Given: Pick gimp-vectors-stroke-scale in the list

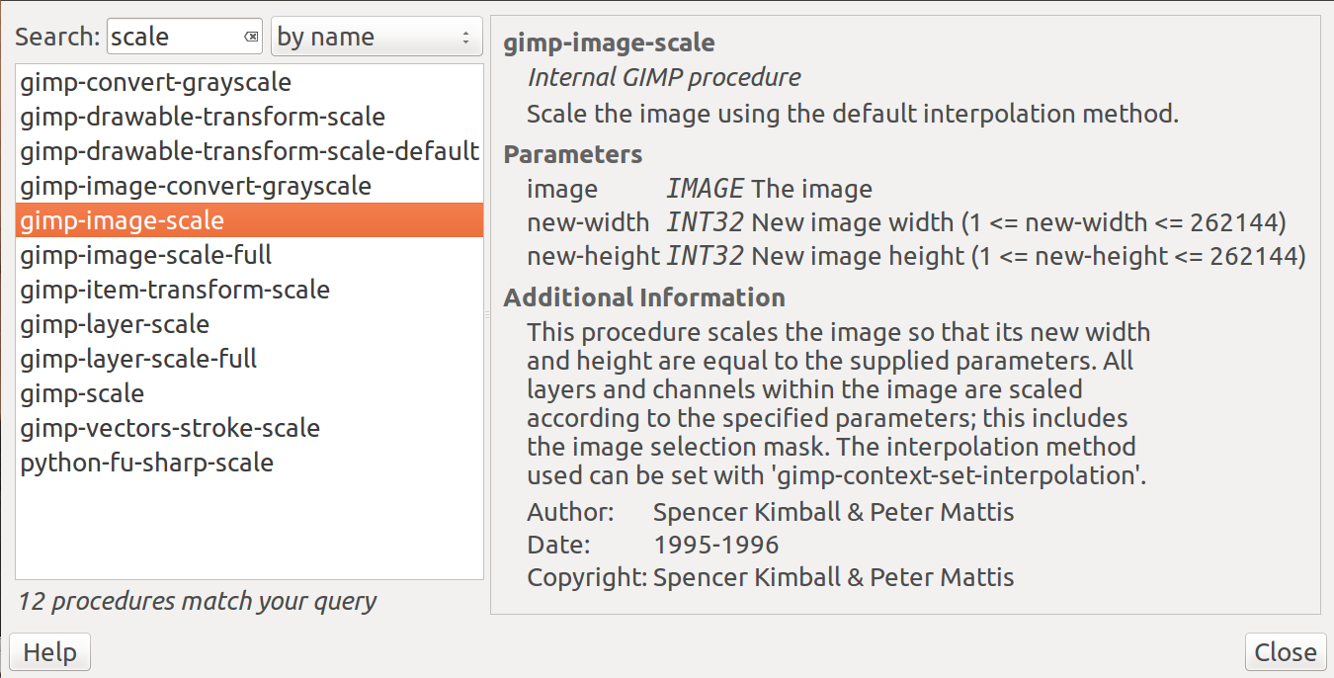Looking at the screenshot, I should pos(249,428).
